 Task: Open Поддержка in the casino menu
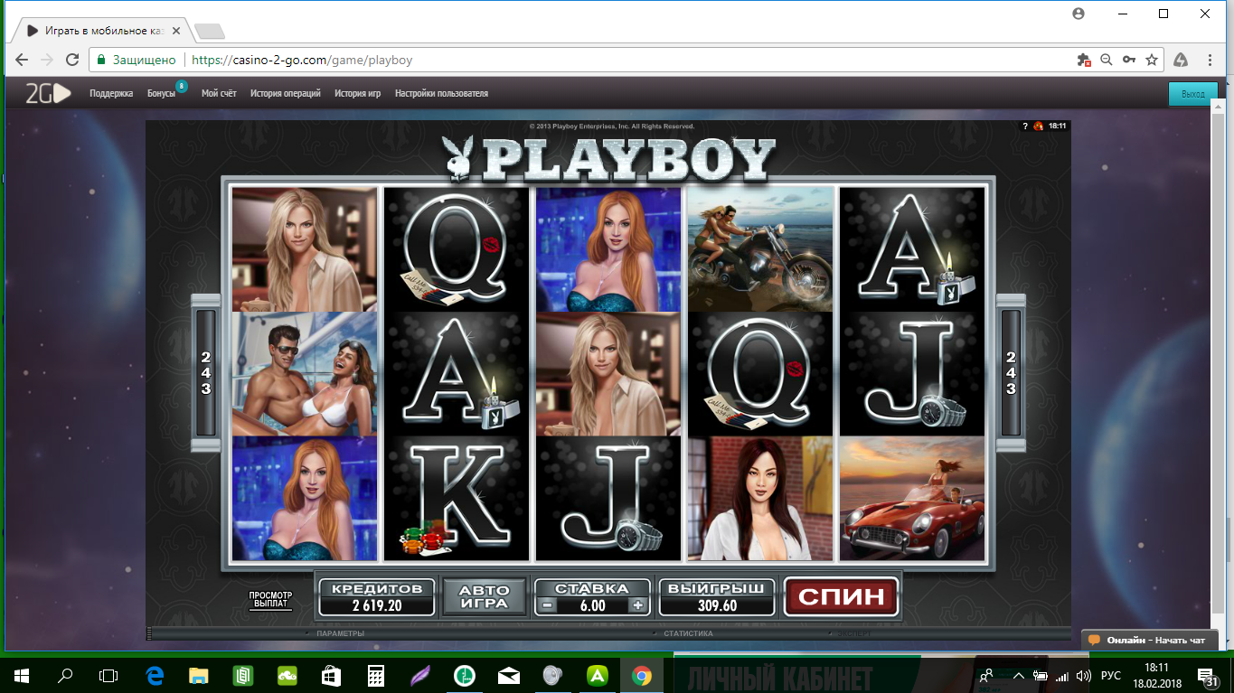(x=111, y=93)
